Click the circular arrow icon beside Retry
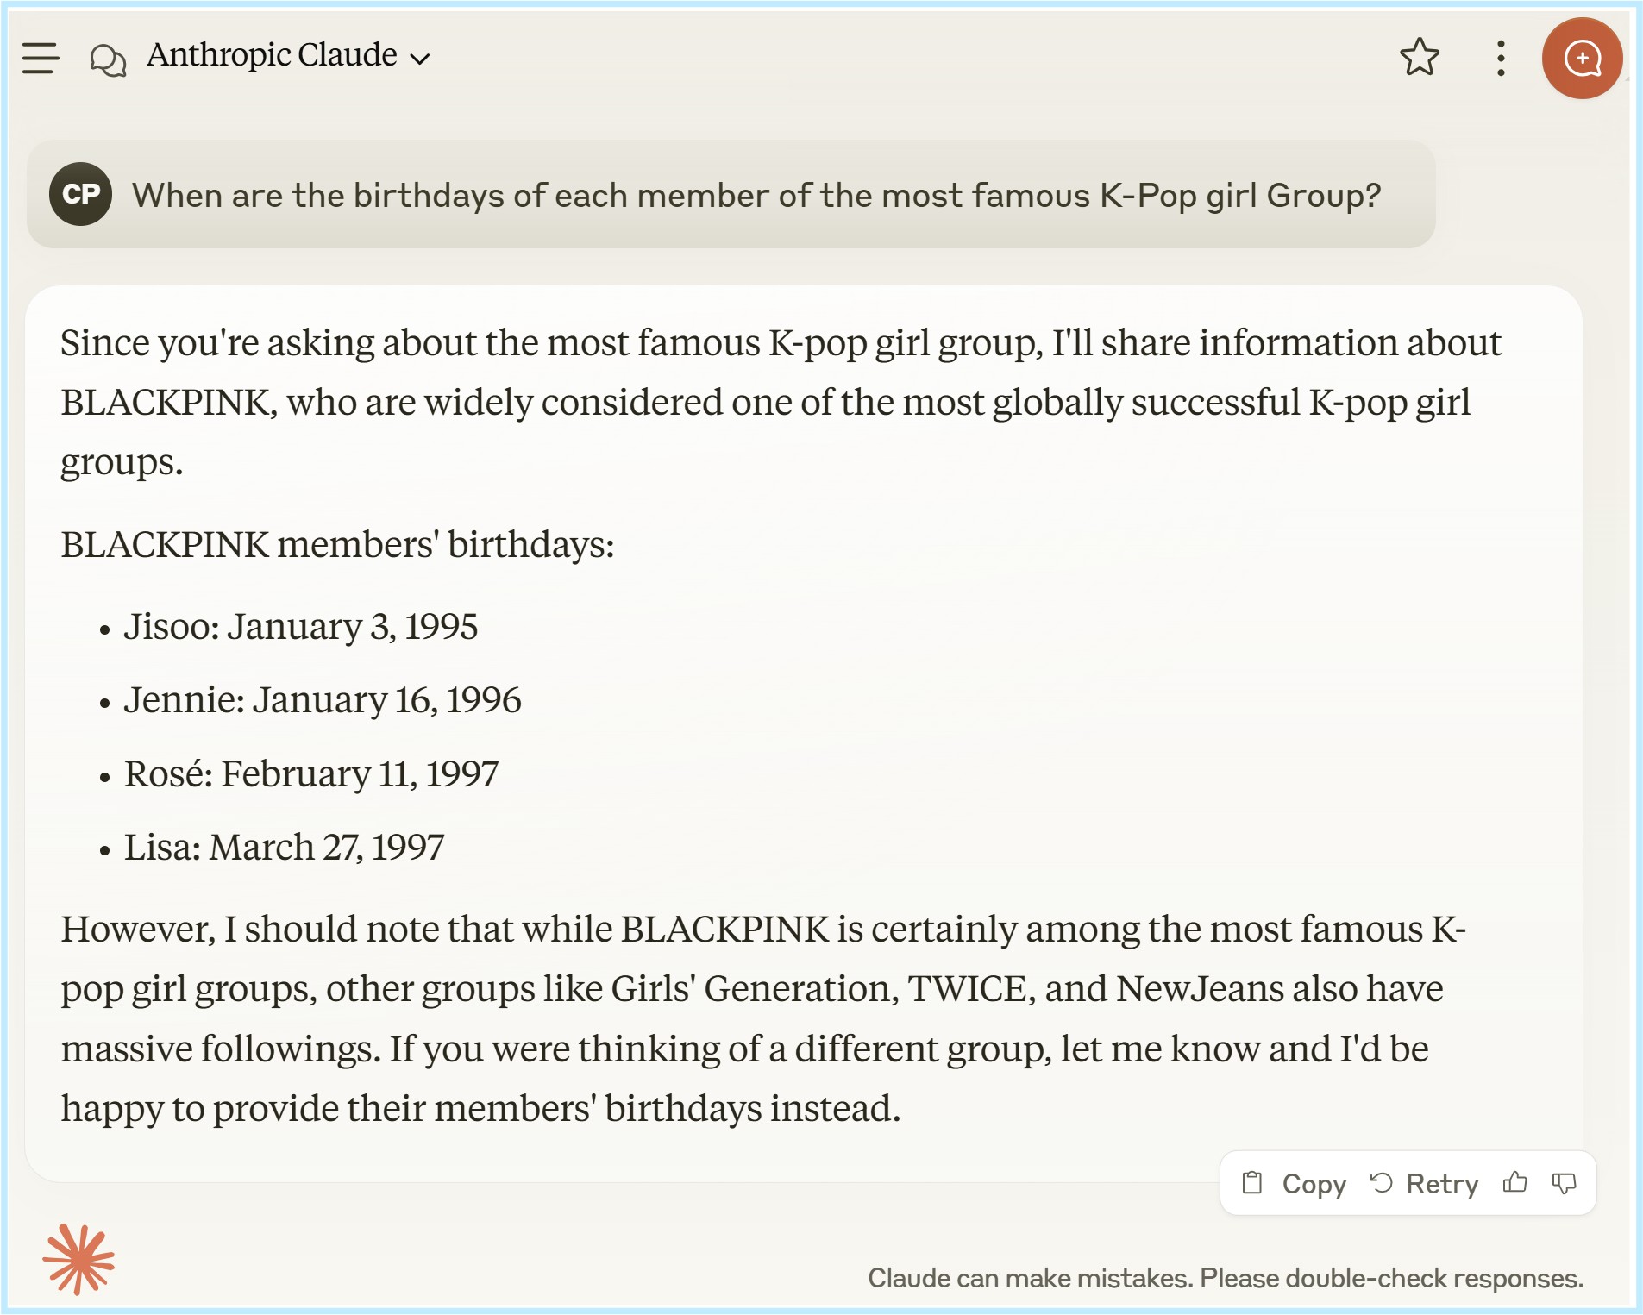 pyautogui.click(x=1382, y=1182)
